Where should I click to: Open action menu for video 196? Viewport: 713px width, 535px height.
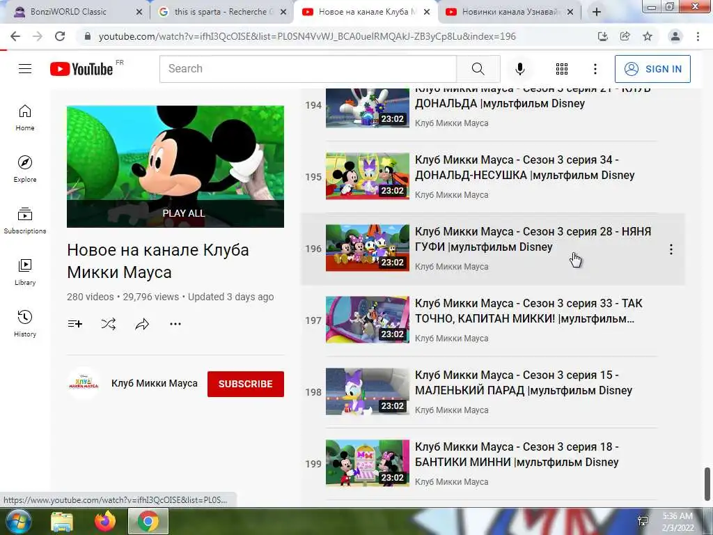coord(671,249)
